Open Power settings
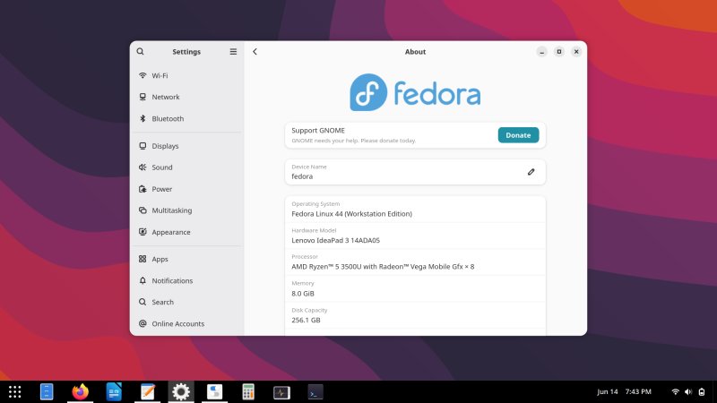The width and height of the screenshot is (717, 403). (186, 189)
